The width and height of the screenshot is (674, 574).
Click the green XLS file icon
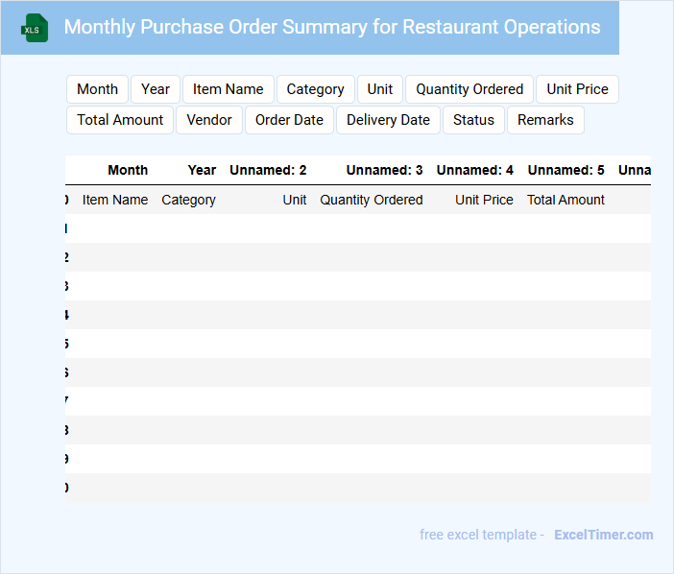click(x=35, y=28)
